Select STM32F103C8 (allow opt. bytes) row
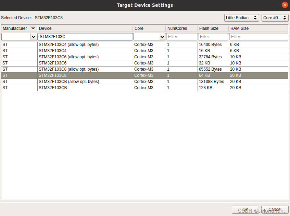 click(144, 69)
